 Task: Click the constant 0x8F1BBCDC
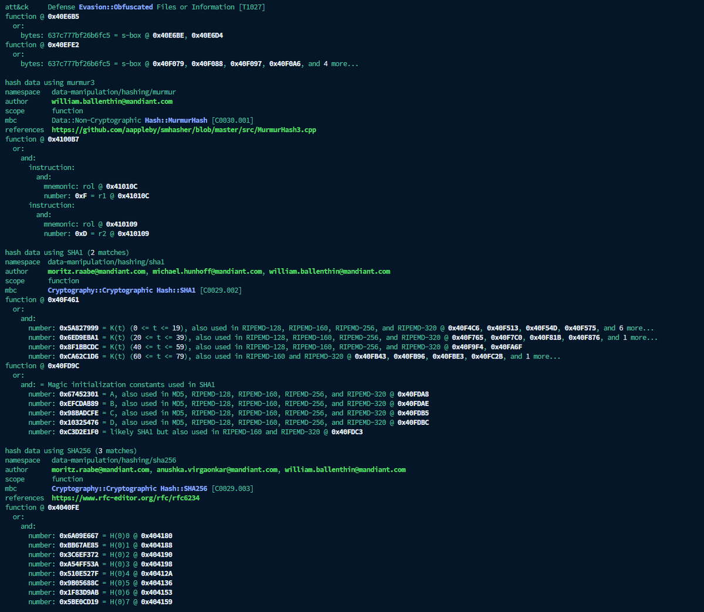coord(79,347)
